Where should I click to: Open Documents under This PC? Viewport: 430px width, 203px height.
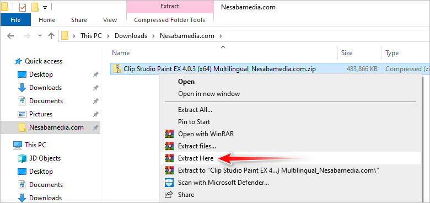[x=46, y=185]
